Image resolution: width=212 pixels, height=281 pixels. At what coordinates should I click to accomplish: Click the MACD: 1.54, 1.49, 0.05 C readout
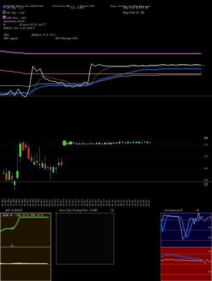coord(19,28)
